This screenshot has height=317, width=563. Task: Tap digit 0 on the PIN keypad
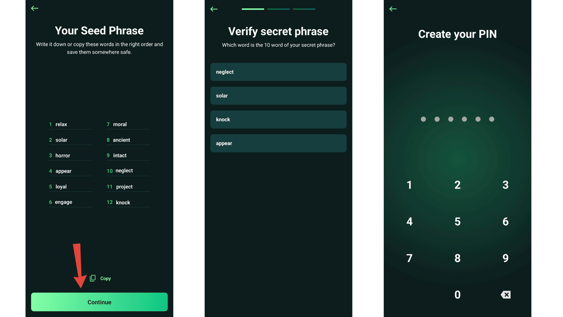[x=457, y=295]
